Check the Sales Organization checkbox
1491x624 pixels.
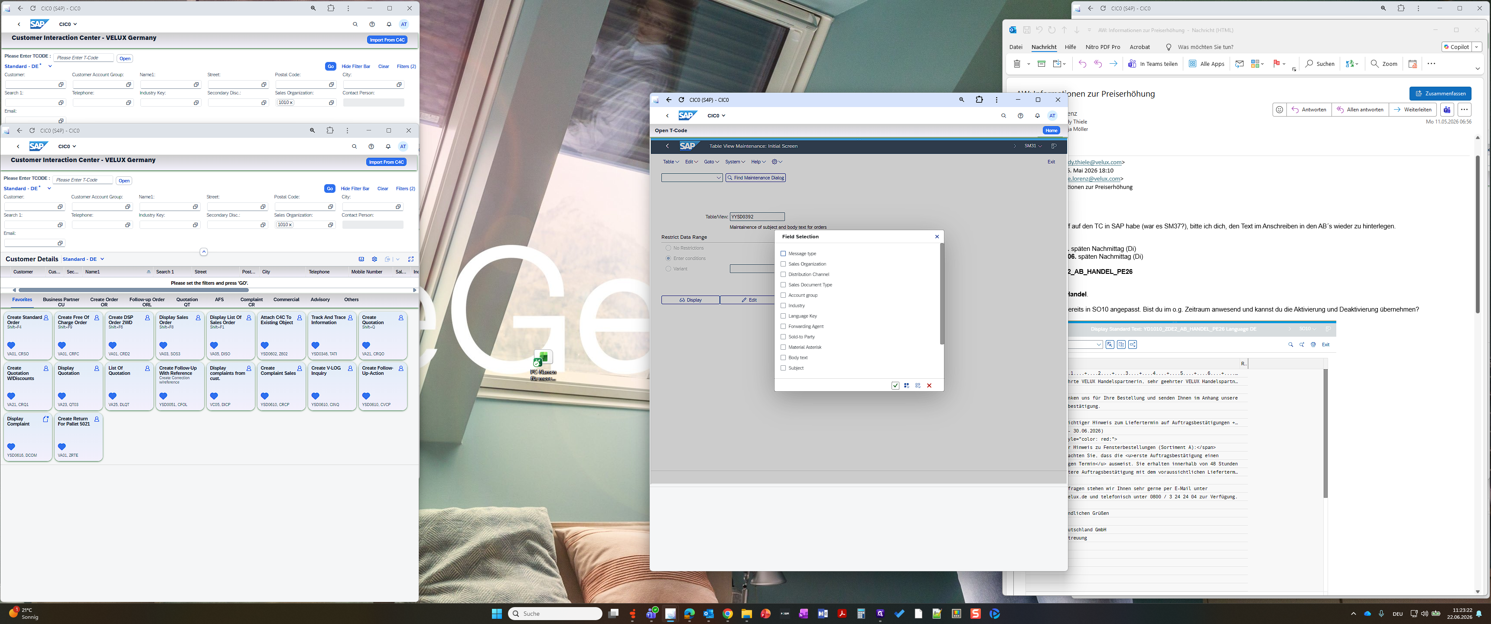(x=783, y=264)
